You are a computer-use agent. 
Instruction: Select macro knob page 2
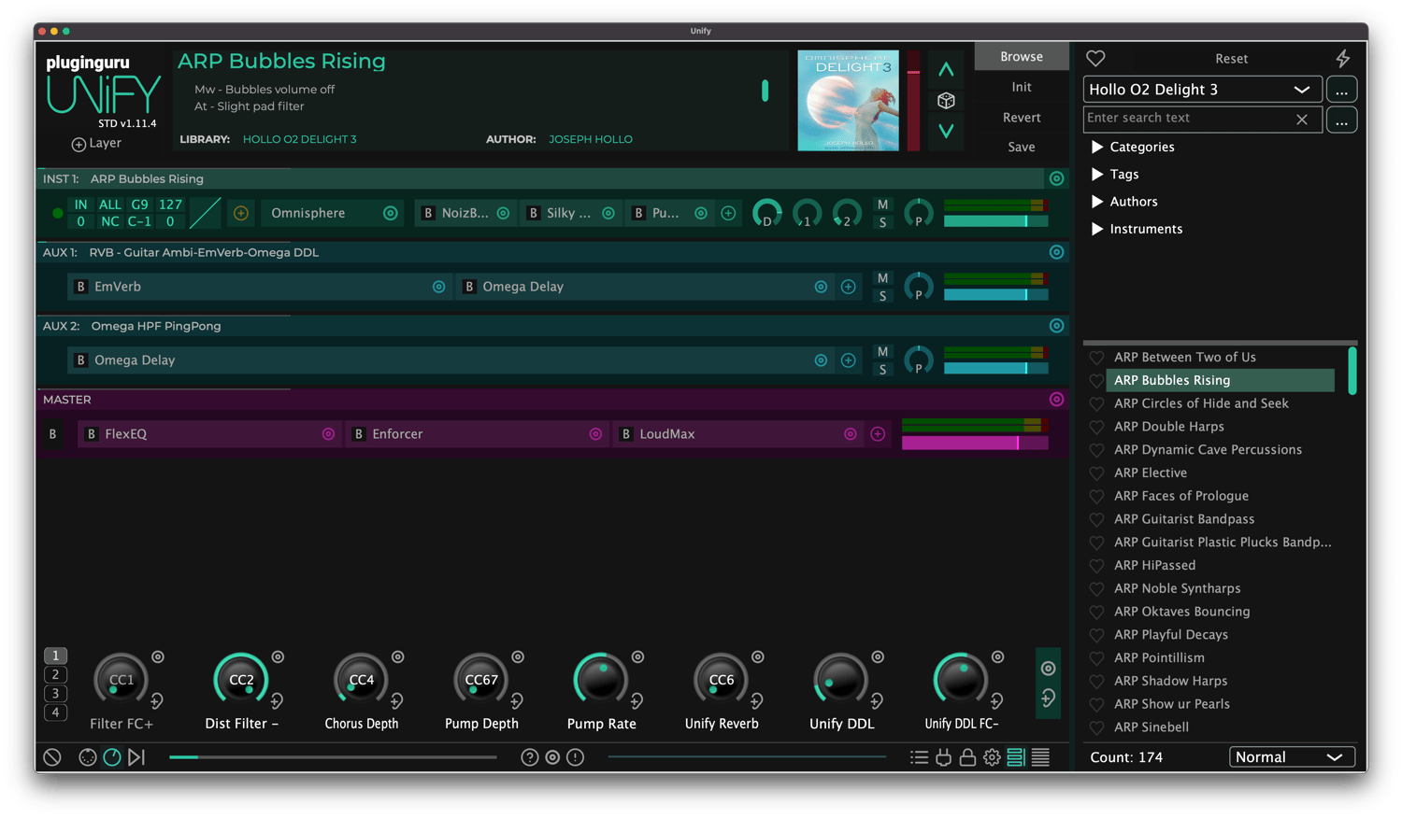pos(55,674)
